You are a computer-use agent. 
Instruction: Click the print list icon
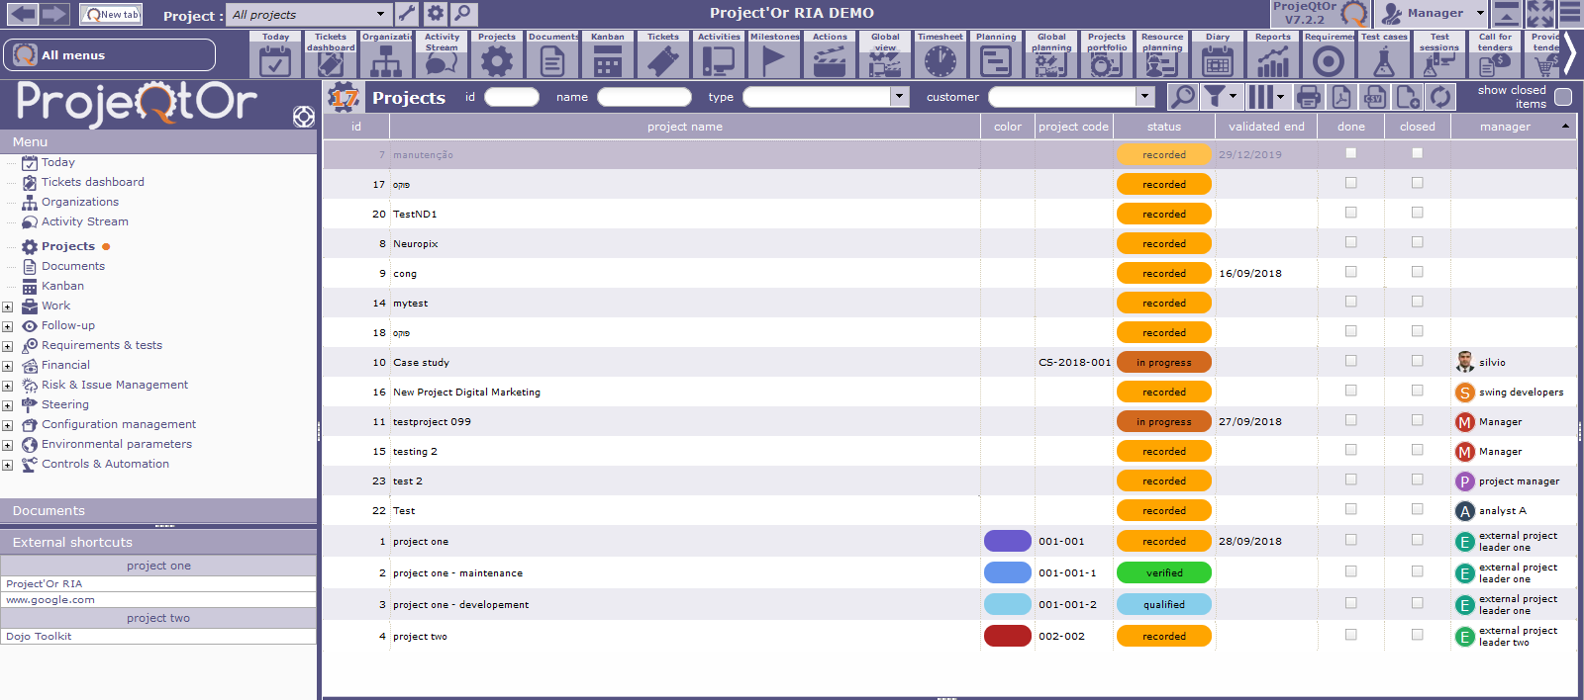[x=1308, y=97]
